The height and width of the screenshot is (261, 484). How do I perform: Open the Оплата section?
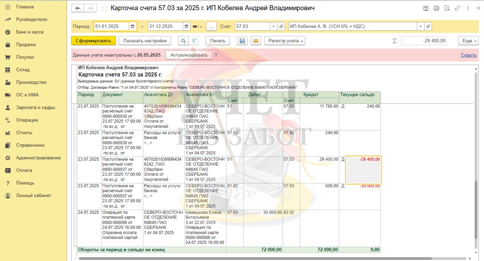33,170
